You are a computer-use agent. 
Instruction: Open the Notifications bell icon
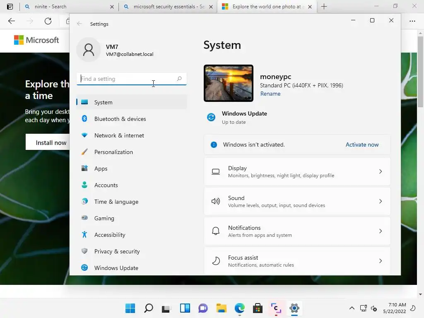tap(215, 231)
